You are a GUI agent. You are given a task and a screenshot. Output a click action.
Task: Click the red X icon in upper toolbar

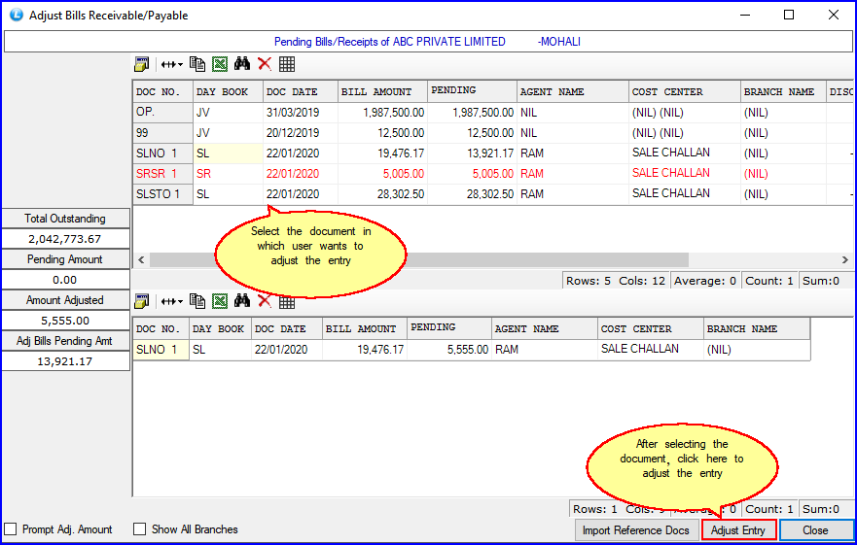coord(265,64)
